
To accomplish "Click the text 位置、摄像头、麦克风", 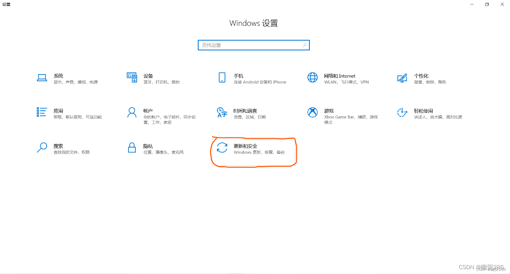I will point(164,152).
